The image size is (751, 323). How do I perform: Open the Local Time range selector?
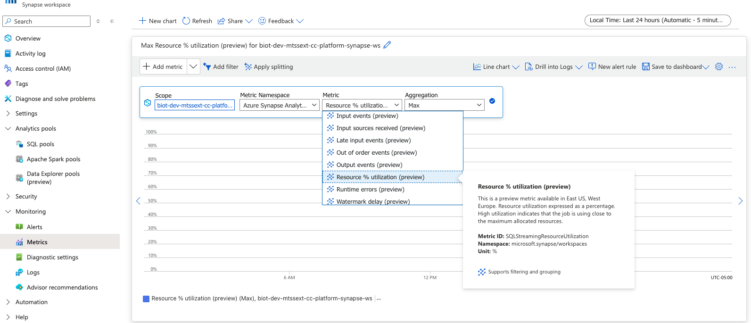pyautogui.click(x=657, y=20)
